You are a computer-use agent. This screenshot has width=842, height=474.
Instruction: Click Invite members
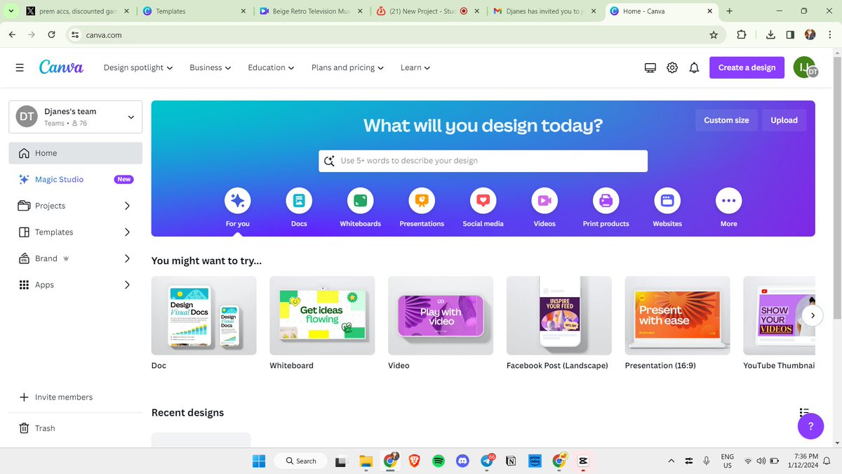76,397
